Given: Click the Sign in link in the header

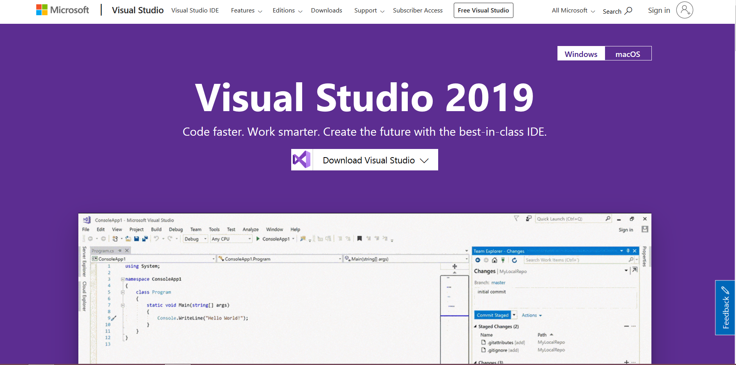Looking at the screenshot, I should pos(659,11).
